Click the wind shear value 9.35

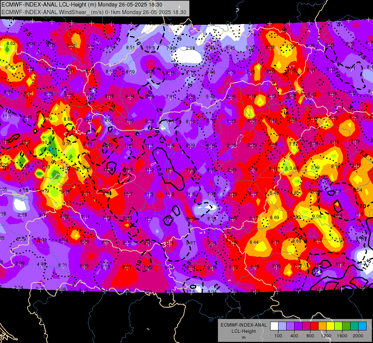(x=67, y=143)
